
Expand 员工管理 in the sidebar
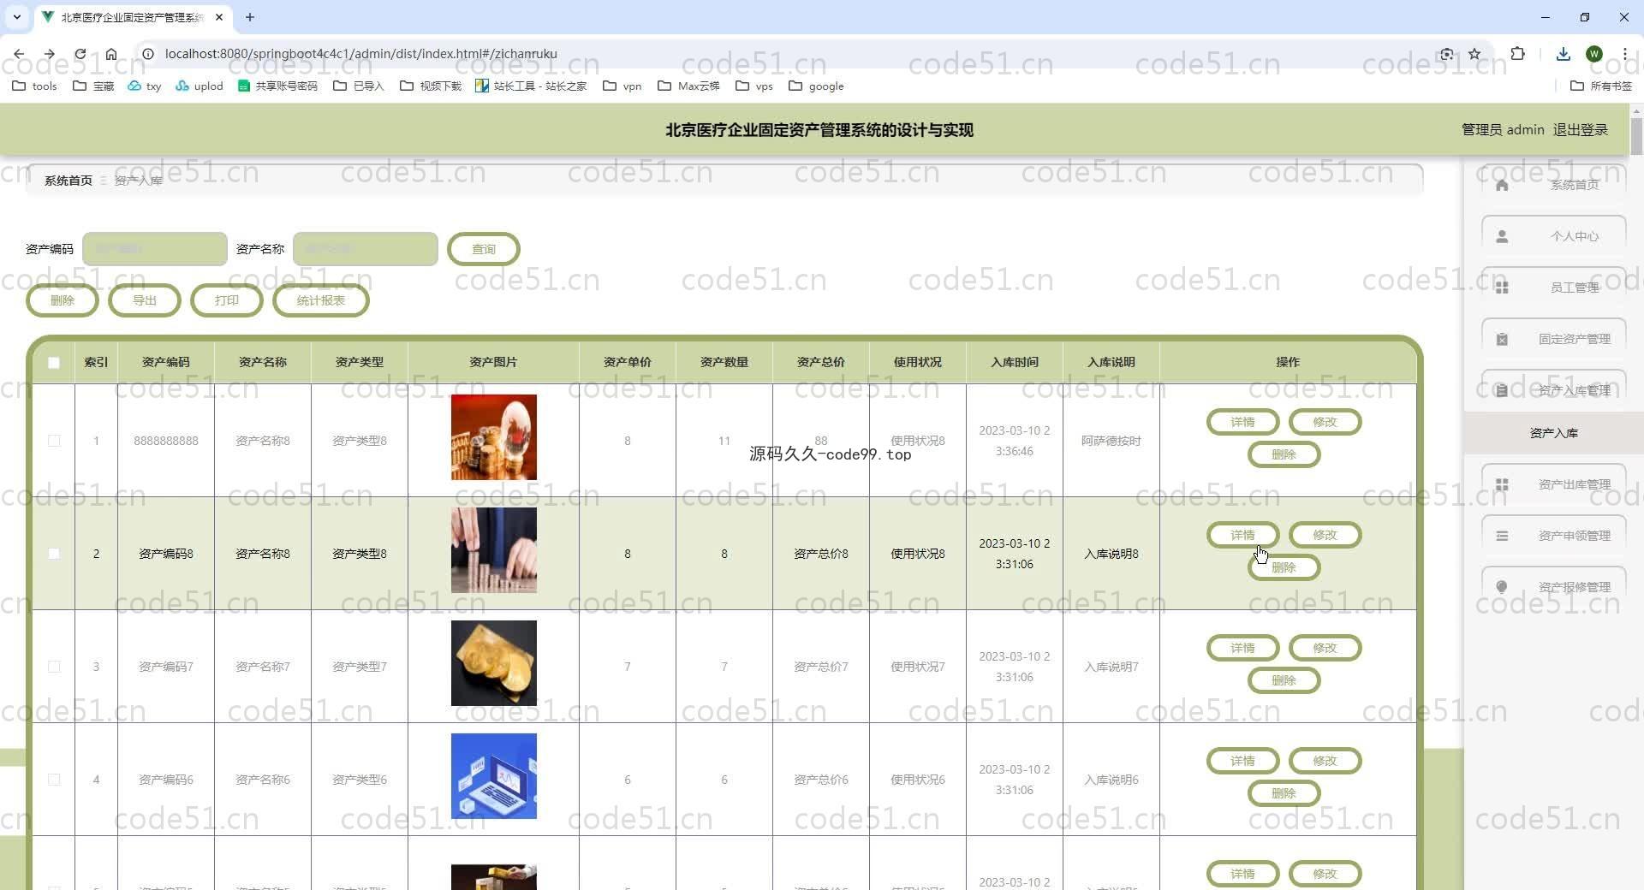1554,288
